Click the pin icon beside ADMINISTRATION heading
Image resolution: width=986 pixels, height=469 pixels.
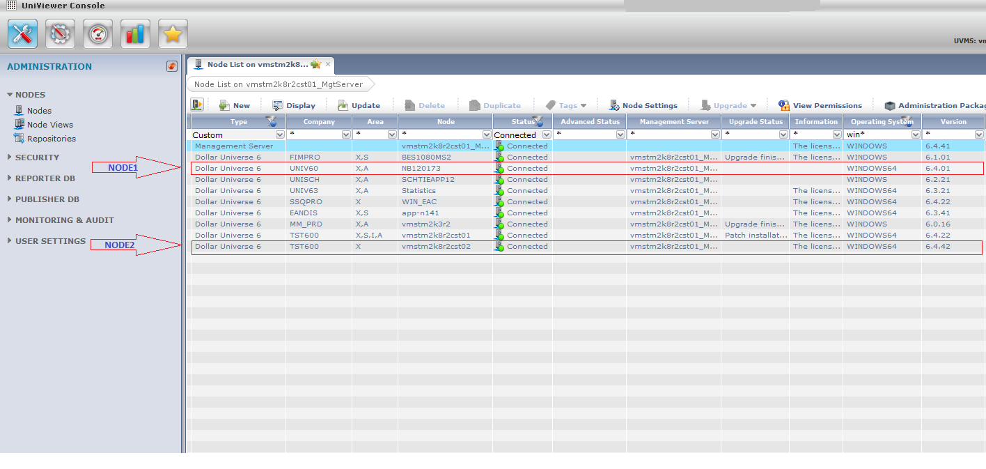pyautogui.click(x=172, y=66)
